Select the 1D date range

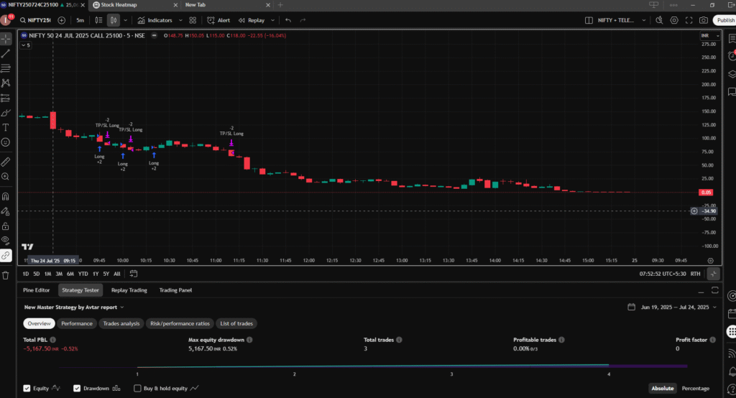click(x=26, y=274)
